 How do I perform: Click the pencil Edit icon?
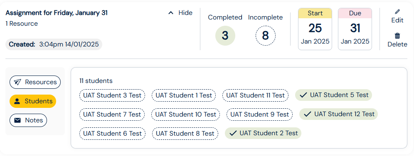pyautogui.click(x=397, y=12)
